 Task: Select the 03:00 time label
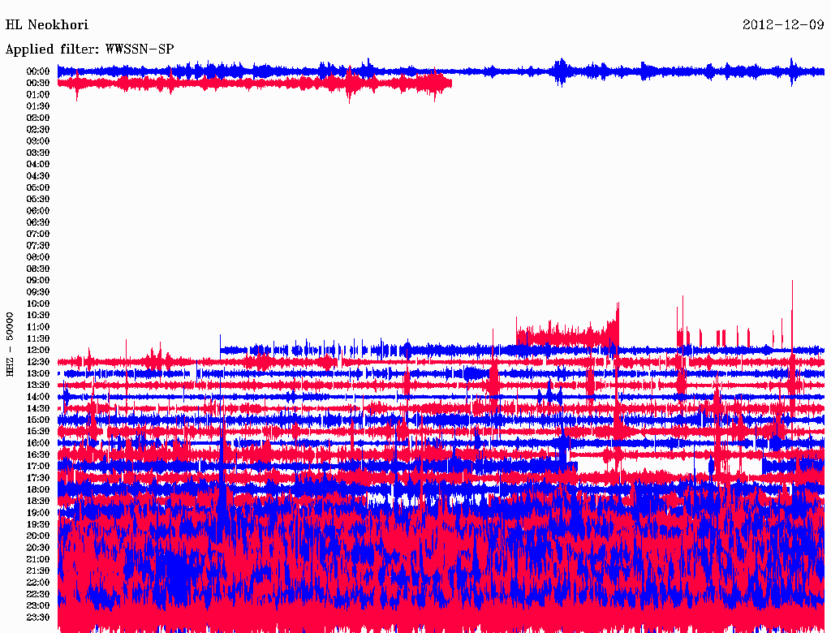point(38,141)
